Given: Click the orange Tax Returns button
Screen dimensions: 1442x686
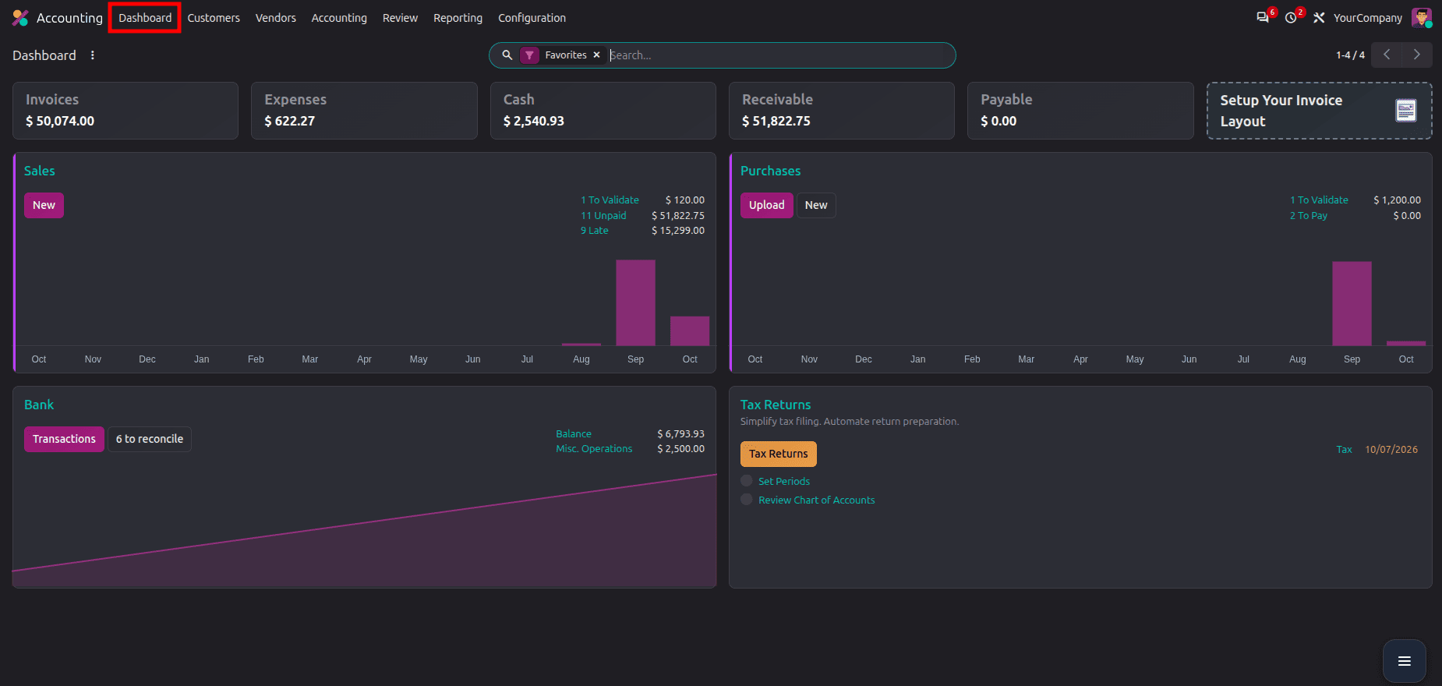Looking at the screenshot, I should point(779,454).
